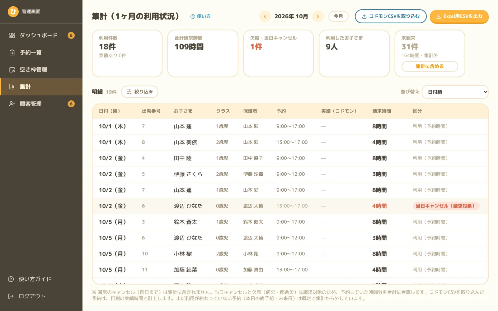The image size is (498, 311).
Task: Open 顧客管理 section
Action: (41, 104)
